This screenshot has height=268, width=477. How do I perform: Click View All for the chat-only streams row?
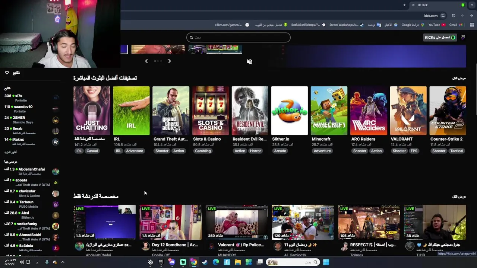[459, 197]
